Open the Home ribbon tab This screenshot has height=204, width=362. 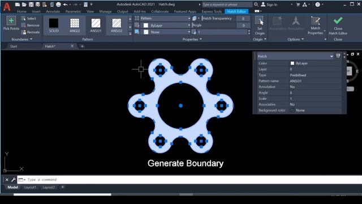21,11
